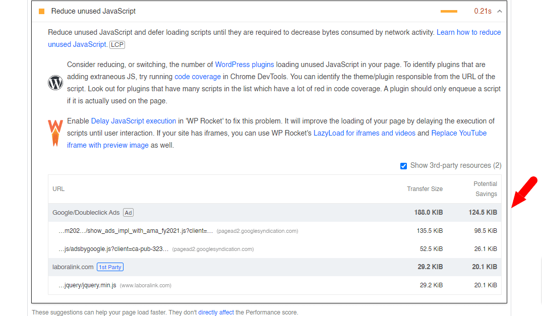This screenshot has height=316, width=542.
Task: Click the jquery.min.js resource URL
Action: [87, 285]
